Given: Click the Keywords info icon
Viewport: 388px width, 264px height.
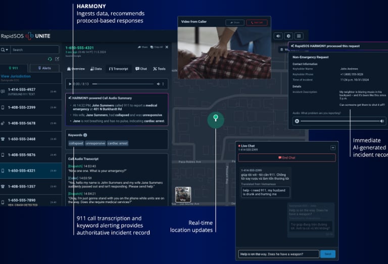Looking at the screenshot, I should [x=85, y=135].
